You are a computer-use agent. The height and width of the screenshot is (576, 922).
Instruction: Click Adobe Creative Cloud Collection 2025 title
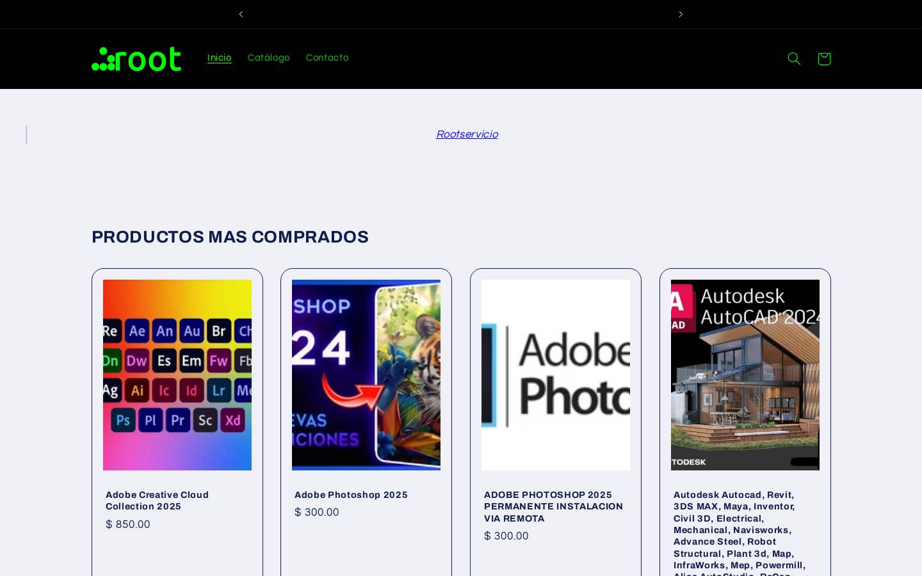[158, 500]
